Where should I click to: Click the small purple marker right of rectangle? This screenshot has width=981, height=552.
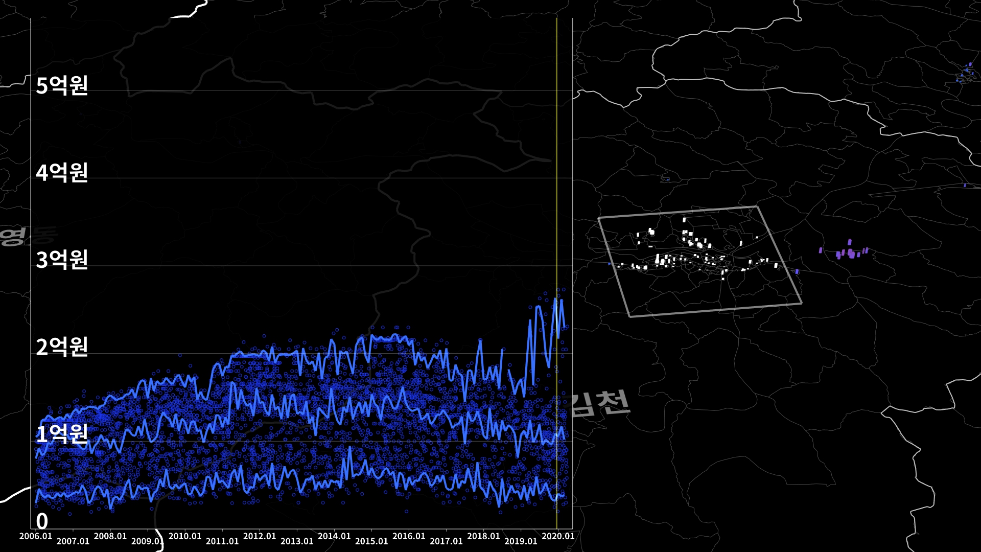(x=797, y=271)
